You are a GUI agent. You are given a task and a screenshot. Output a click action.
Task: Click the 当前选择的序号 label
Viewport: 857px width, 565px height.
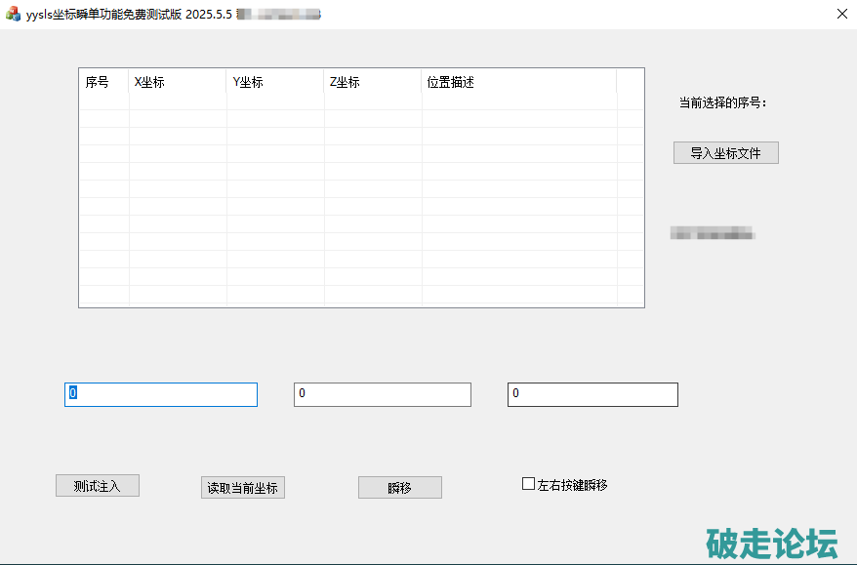coord(722,102)
